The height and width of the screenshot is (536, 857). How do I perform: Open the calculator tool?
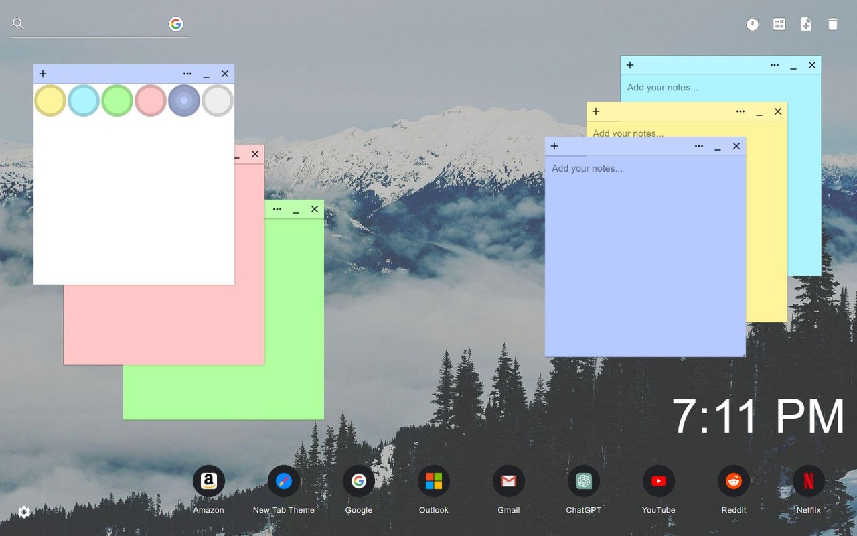(779, 24)
